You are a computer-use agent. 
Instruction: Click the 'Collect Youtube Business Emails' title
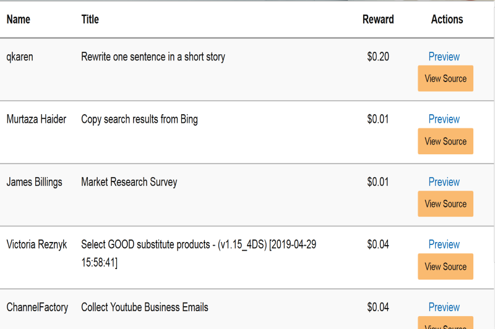pos(144,307)
